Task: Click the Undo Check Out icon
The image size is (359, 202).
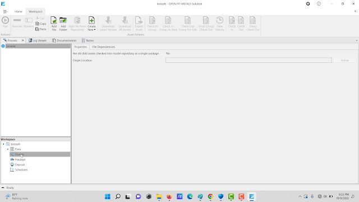Action: (x=253, y=20)
